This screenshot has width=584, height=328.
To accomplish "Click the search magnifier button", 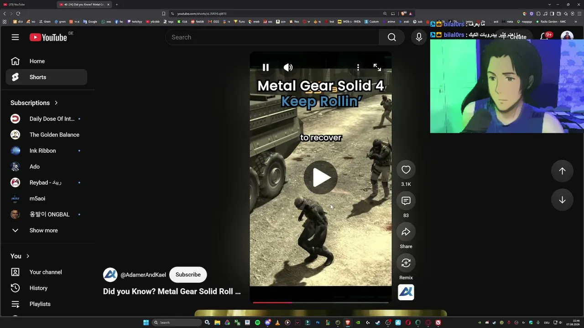I will (392, 37).
